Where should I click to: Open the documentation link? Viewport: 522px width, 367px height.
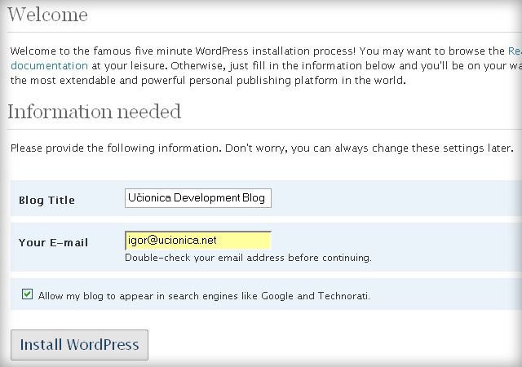click(49, 65)
